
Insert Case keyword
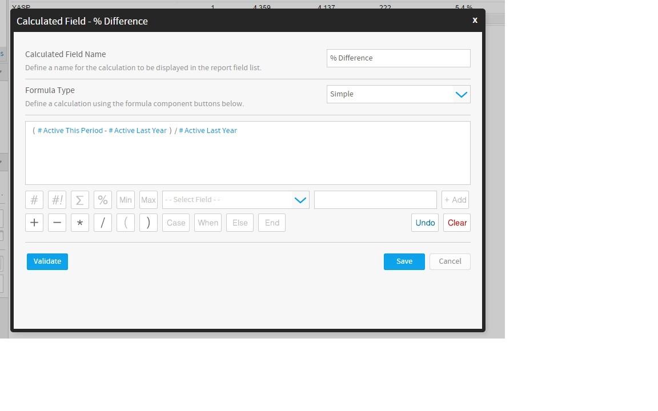[176, 223]
